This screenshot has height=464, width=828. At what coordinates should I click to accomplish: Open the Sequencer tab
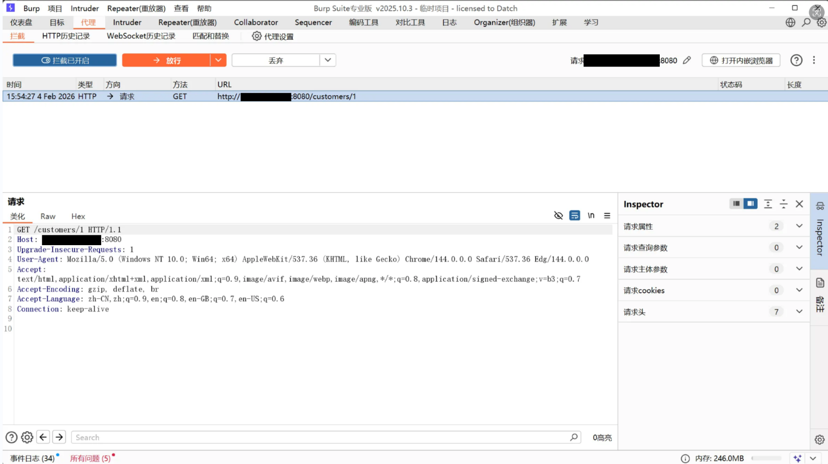(x=313, y=22)
